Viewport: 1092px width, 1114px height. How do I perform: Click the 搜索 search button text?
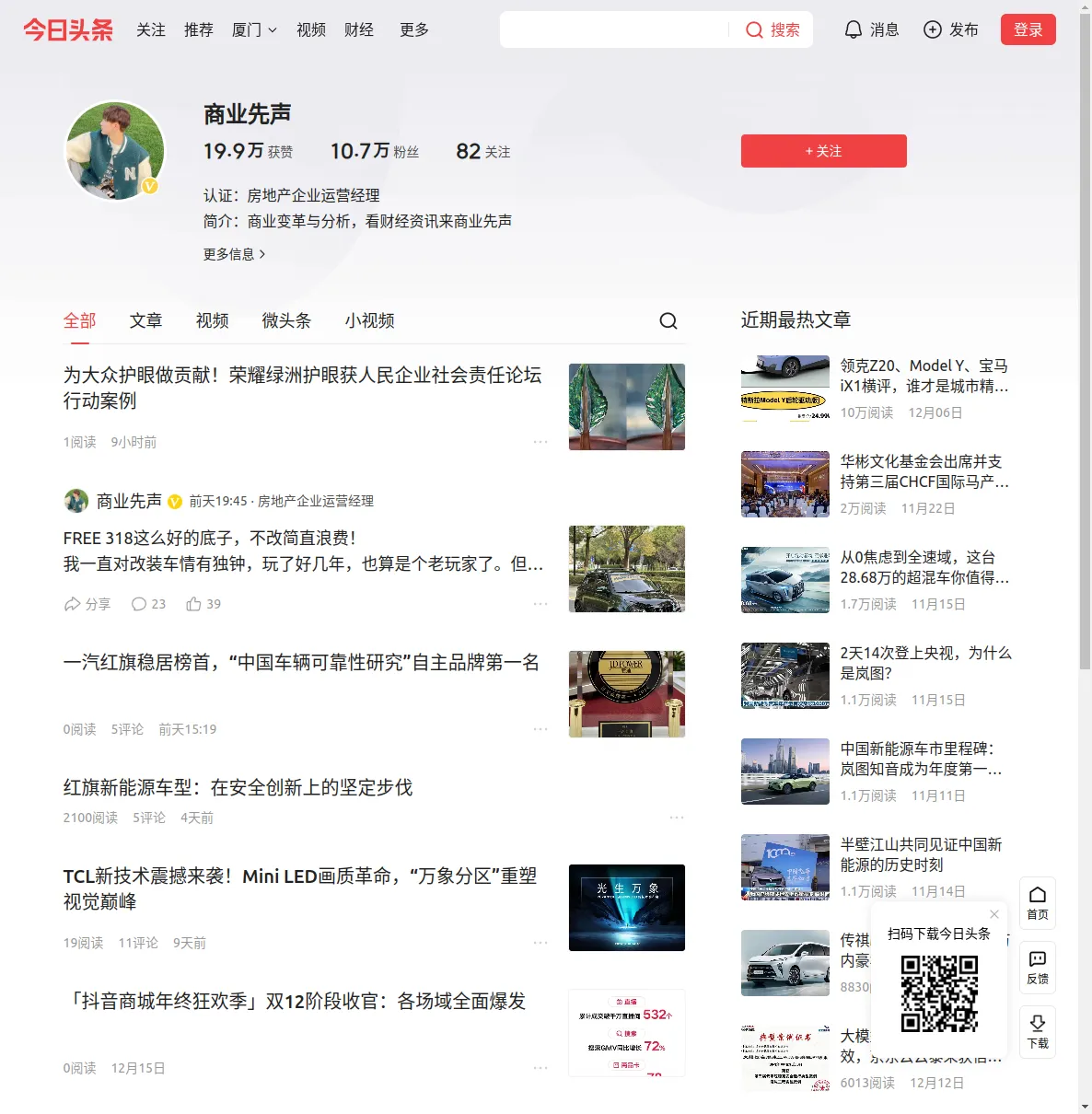tap(785, 29)
